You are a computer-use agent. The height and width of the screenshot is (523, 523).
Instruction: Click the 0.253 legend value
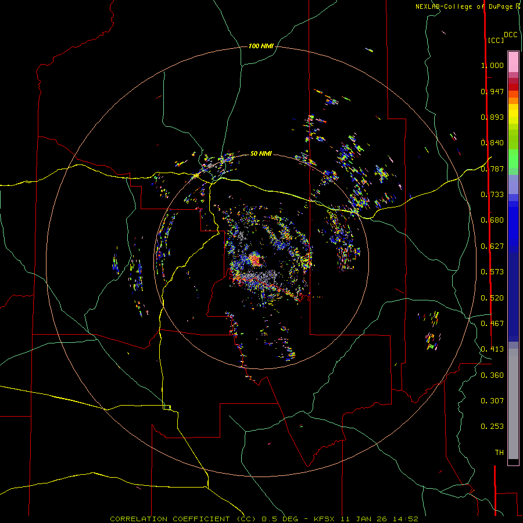(492, 427)
